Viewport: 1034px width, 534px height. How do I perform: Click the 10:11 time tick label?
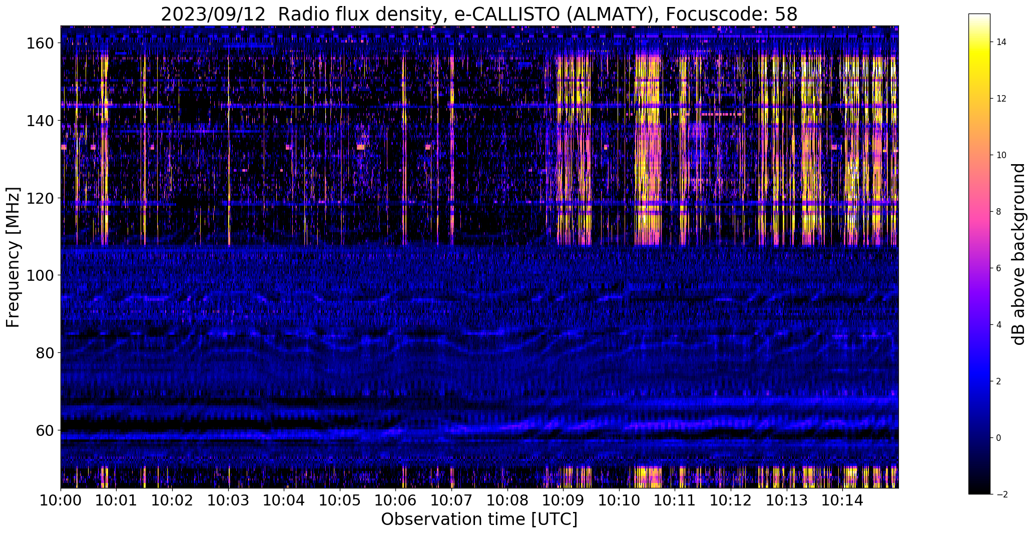point(675,500)
